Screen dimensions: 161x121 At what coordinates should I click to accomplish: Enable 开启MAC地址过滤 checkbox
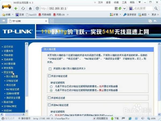[49, 105]
